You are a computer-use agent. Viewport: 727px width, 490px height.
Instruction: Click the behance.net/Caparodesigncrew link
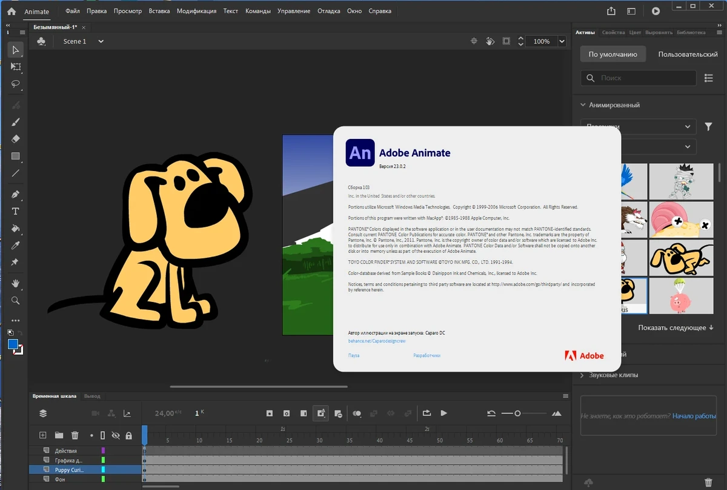(376, 341)
